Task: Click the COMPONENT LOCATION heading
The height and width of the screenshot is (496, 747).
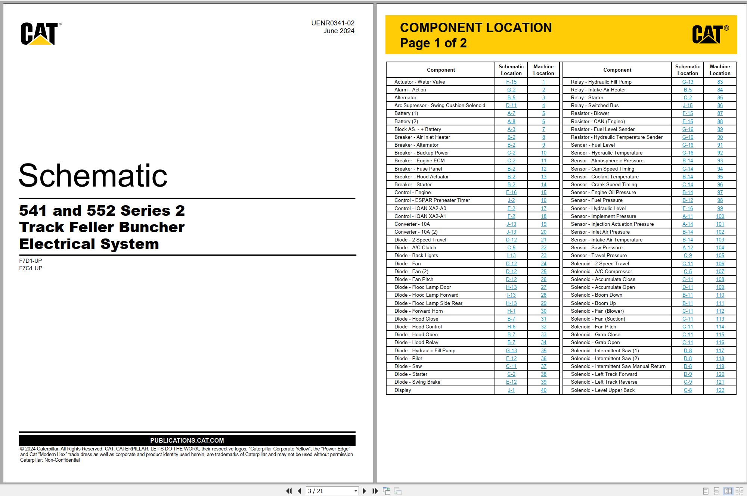Action: click(476, 28)
